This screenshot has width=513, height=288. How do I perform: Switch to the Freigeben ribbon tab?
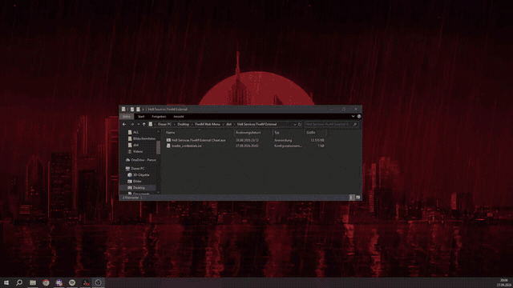pyautogui.click(x=159, y=117)
